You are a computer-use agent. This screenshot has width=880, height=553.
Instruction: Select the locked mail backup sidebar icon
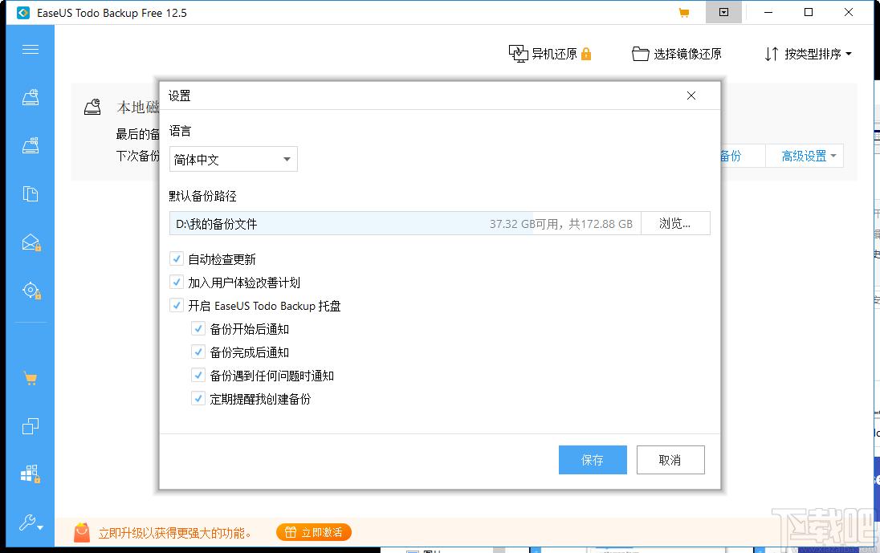[x=31, y=242]
